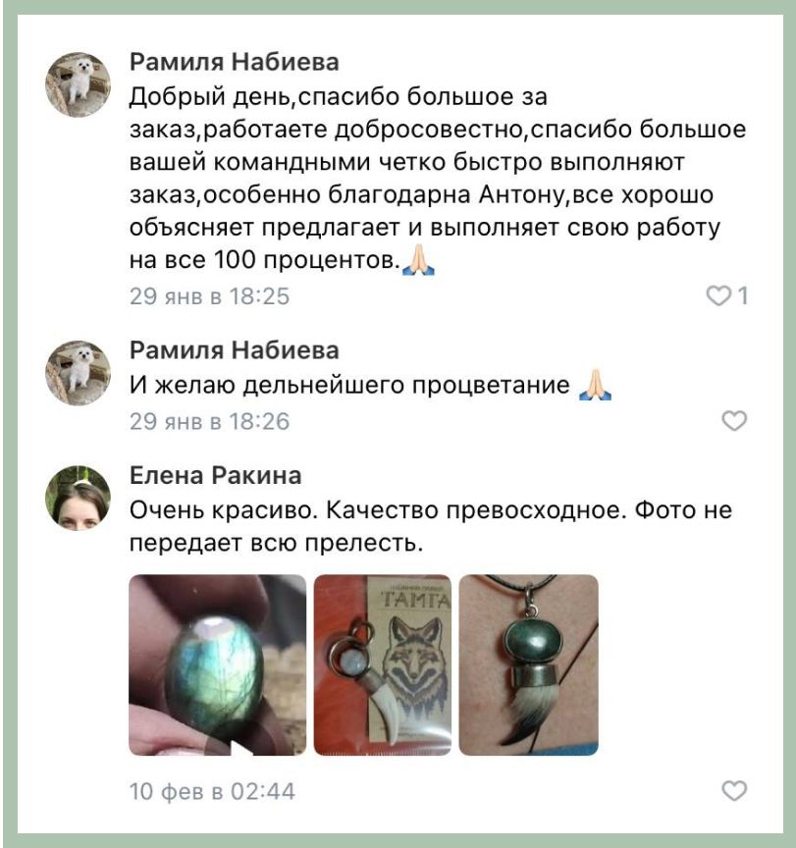Open the dog avatar beside the 18:26 comment
796x848 pixels.
pyautogui.click(x=78, y=373)
